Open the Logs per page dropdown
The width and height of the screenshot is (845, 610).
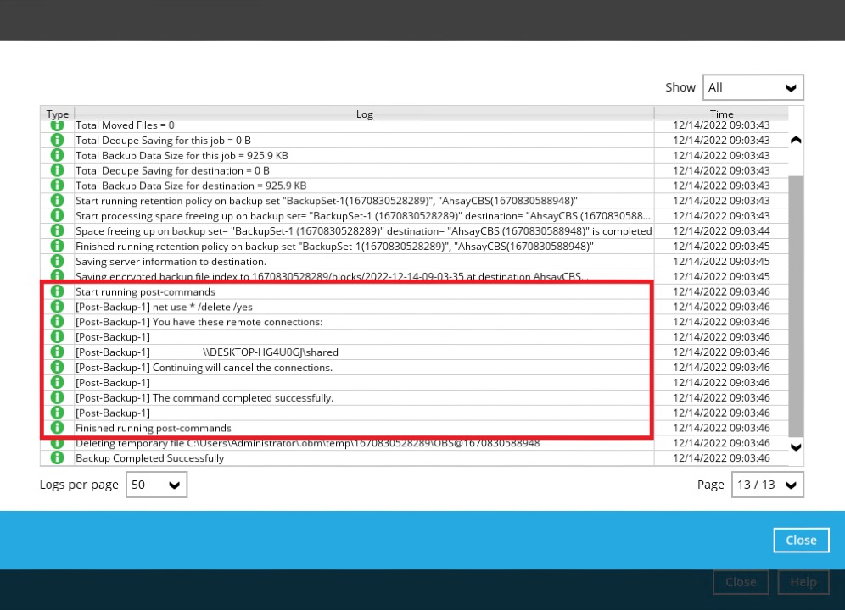(x=156, y=485)
